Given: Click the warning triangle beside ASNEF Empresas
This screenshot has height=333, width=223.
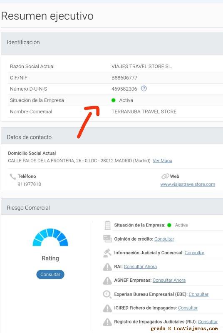Looking at the screenshot, I should pyautogui.click(x=107, y=281).
